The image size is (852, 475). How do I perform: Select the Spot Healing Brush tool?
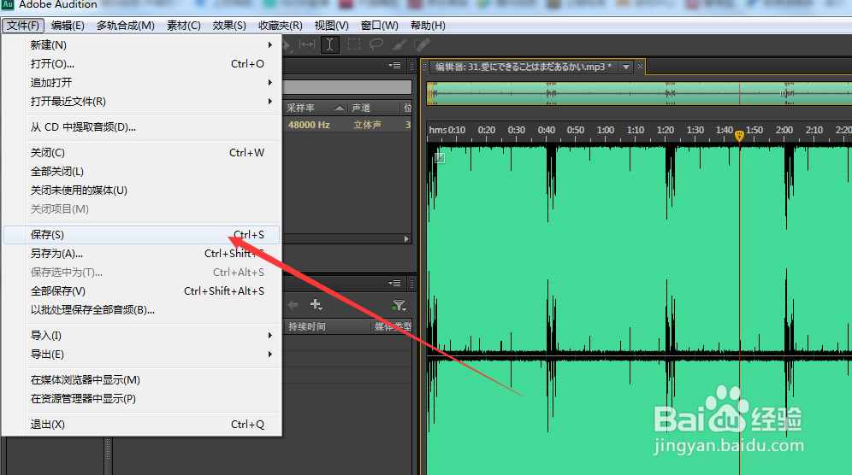click(422, 44)
